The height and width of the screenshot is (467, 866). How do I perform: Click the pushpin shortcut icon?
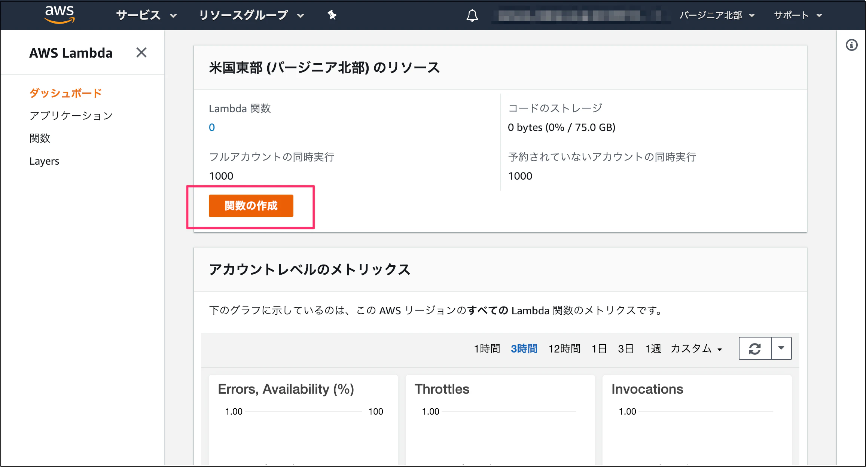332,15
